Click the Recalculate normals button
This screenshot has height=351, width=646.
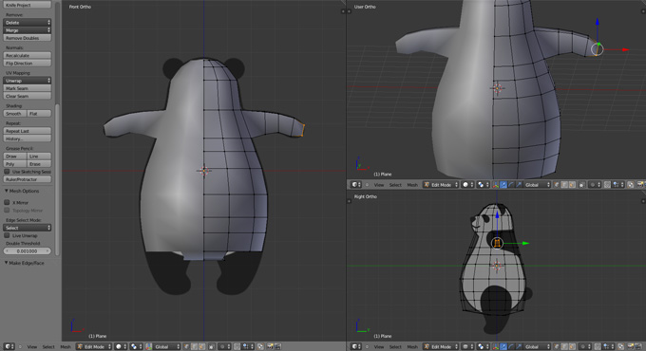click(28, 55)
